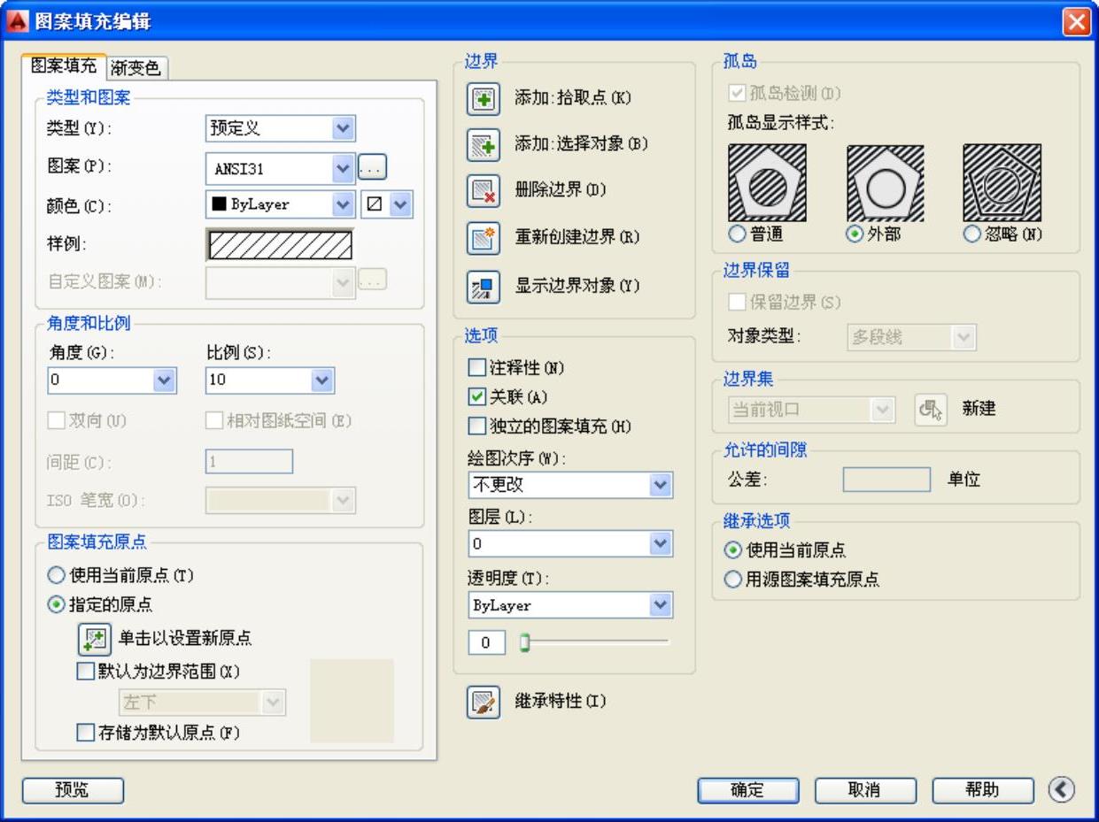
Task: Click the 预览 button
Action: click(73, 790)
